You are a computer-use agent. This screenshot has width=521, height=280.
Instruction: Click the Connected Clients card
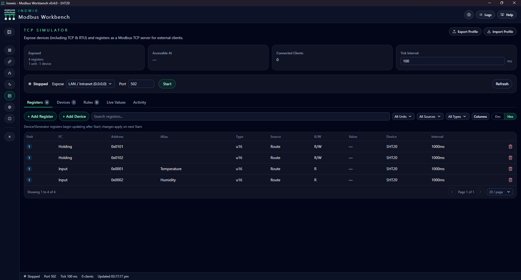click(332, 58)
